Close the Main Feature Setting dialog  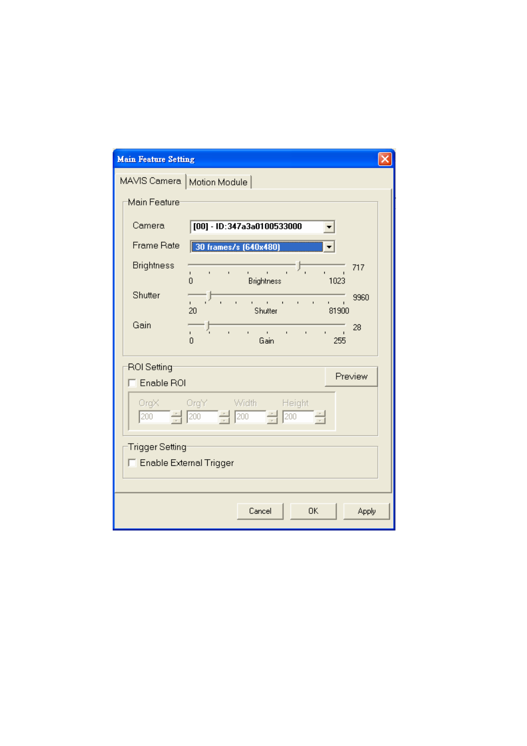tap(384, 159)
